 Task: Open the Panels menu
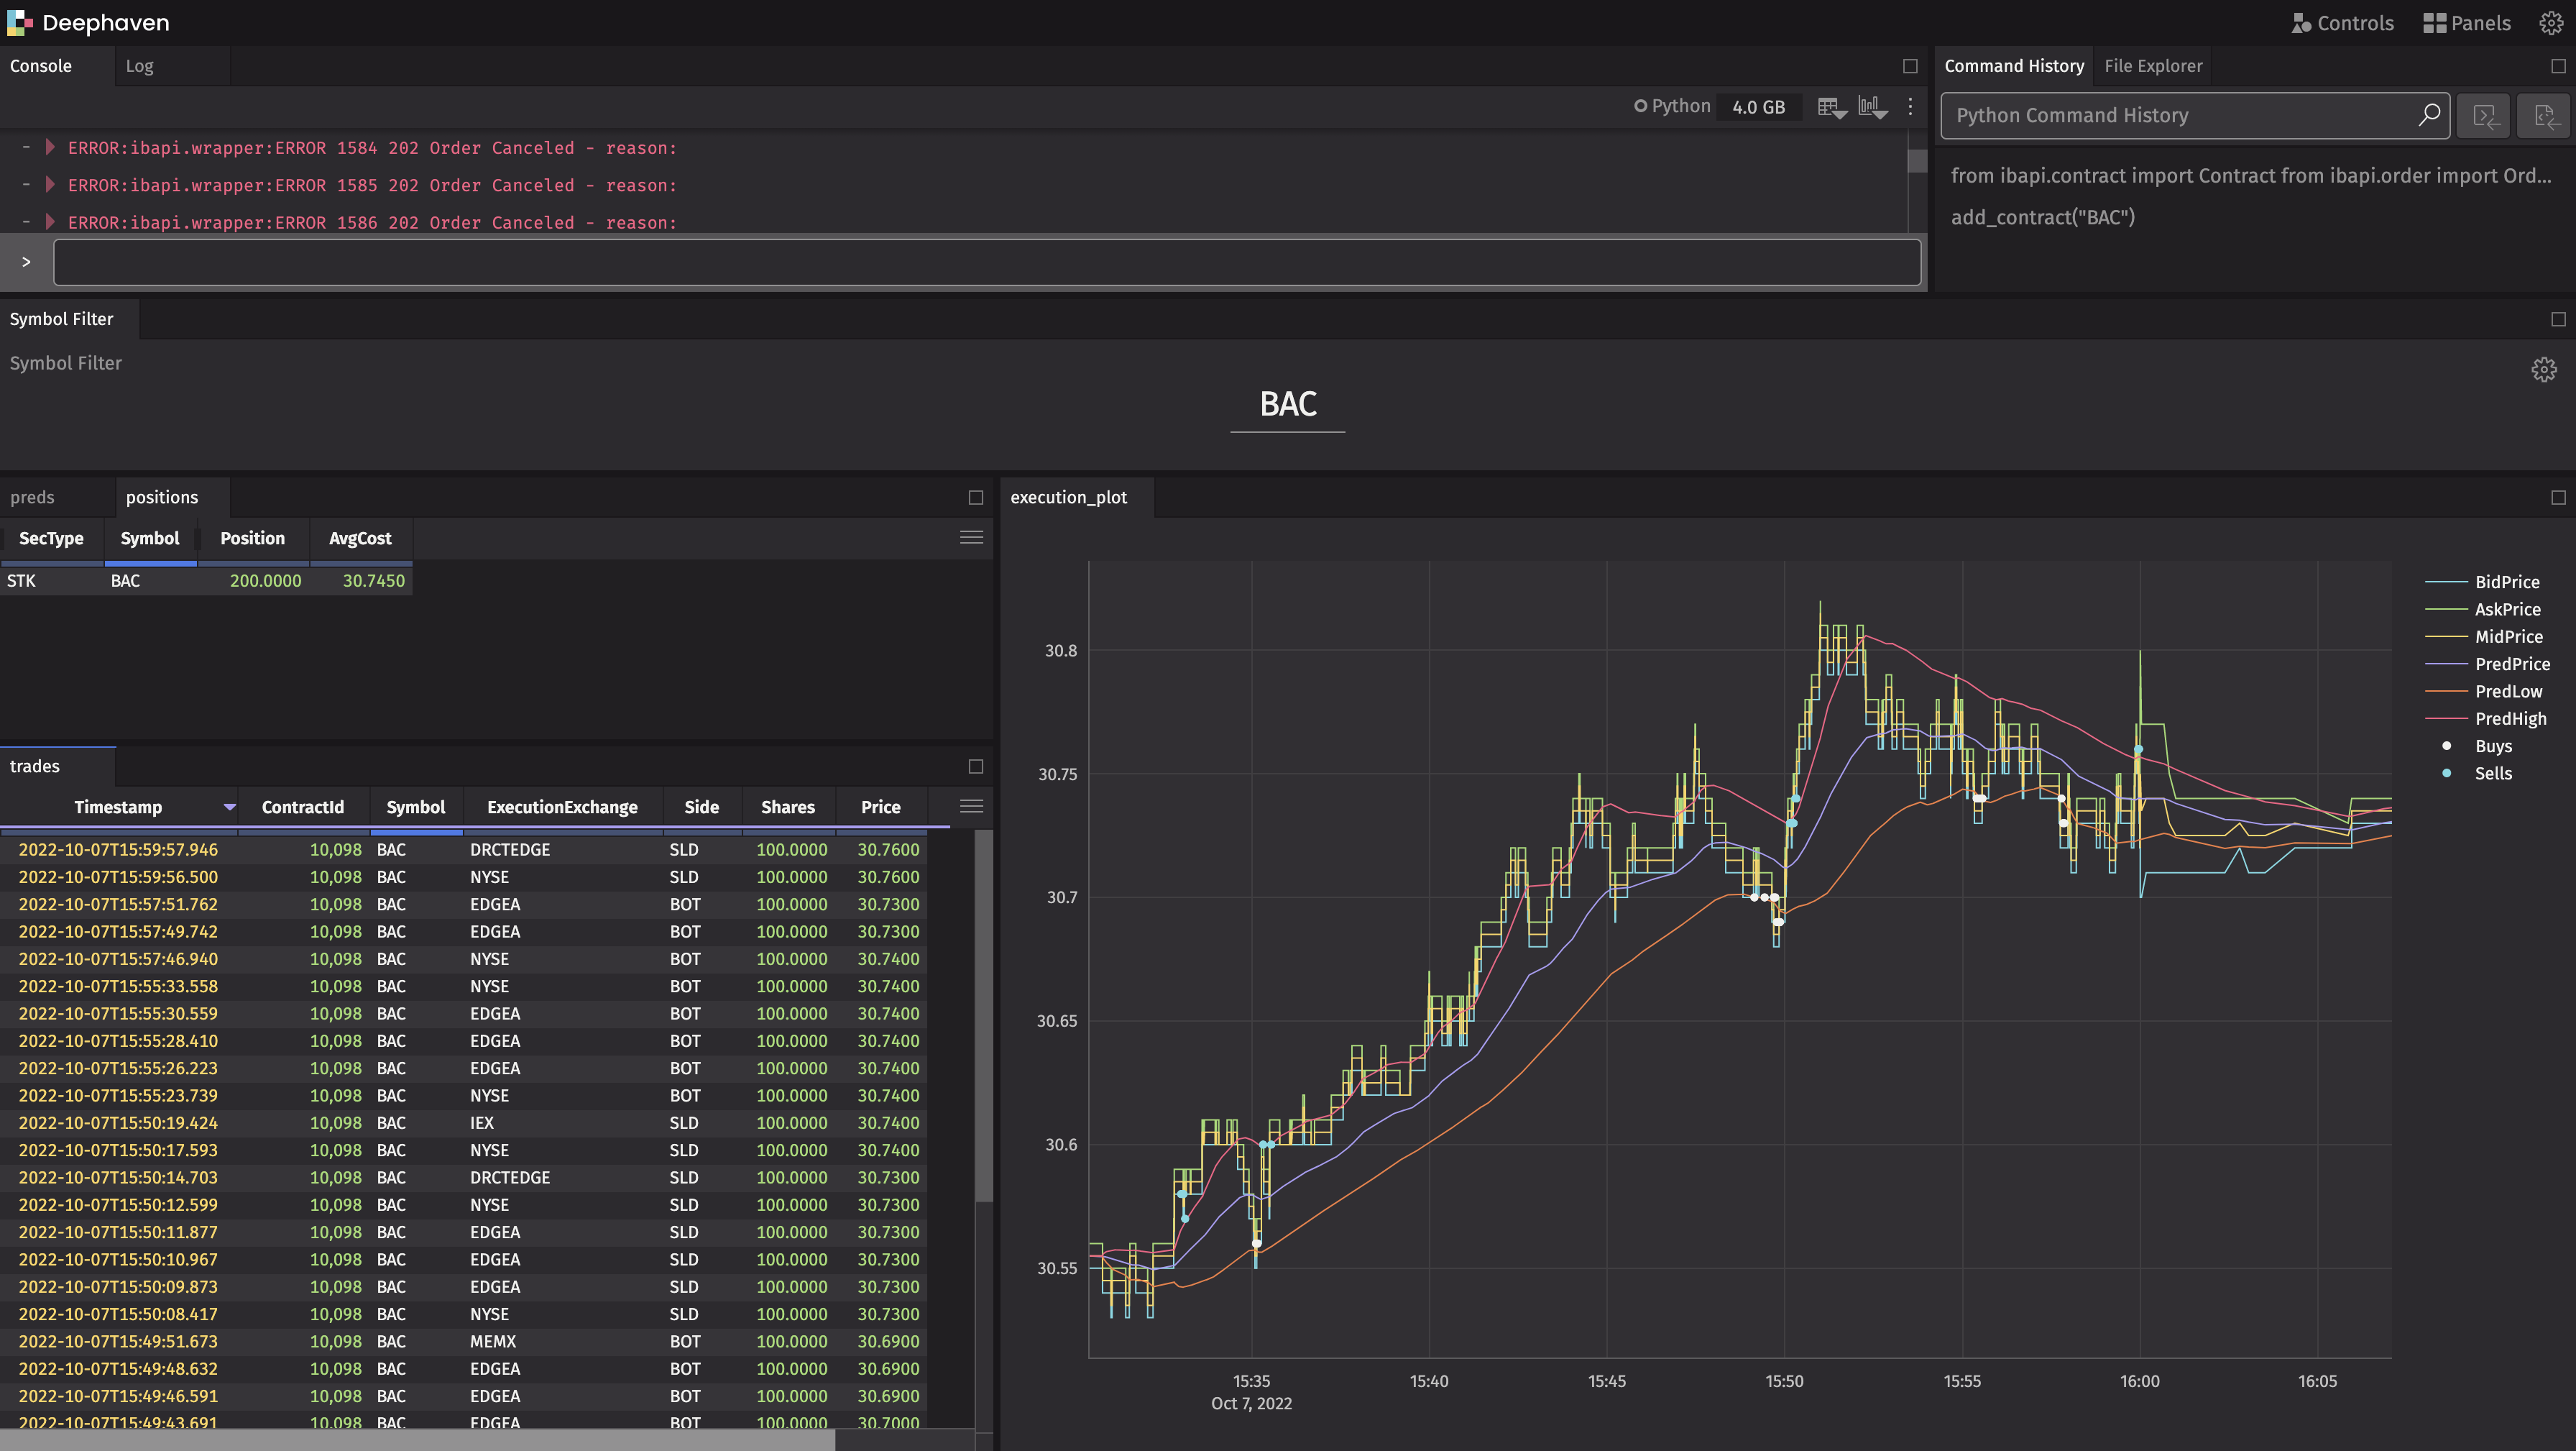[2467, 23]
